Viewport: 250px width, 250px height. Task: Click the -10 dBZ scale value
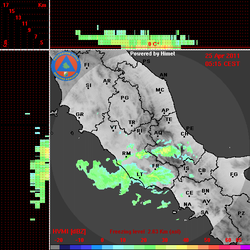(x=79, y=240)
